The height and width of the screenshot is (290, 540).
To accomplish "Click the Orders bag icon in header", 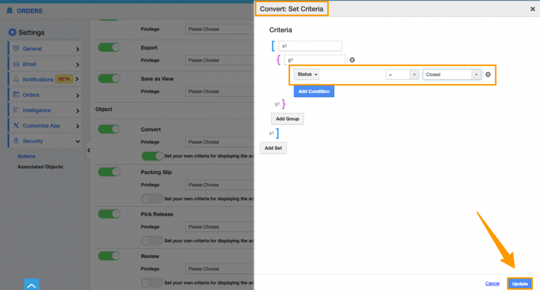I will pyautogui.click(x=10, y=11).
